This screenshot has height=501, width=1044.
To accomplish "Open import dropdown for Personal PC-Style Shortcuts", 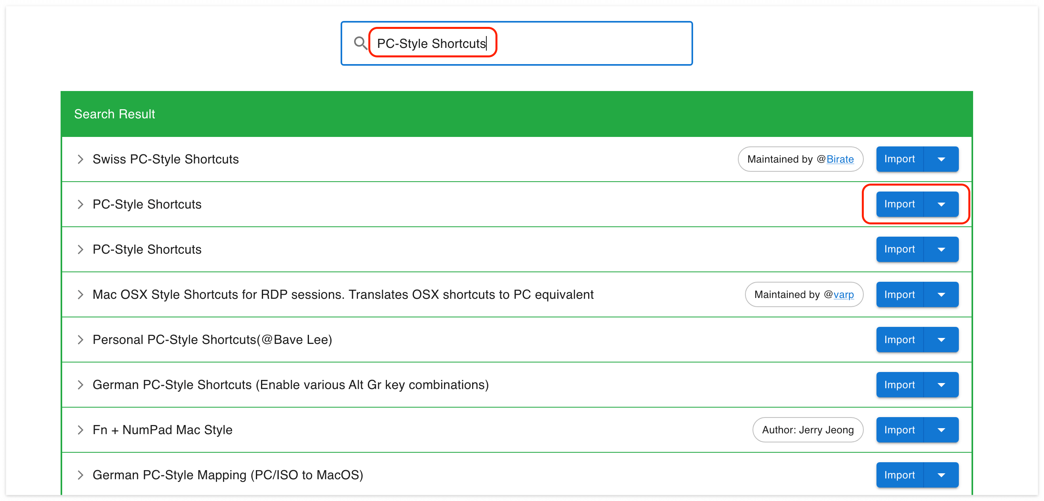I will coord(941,340).
